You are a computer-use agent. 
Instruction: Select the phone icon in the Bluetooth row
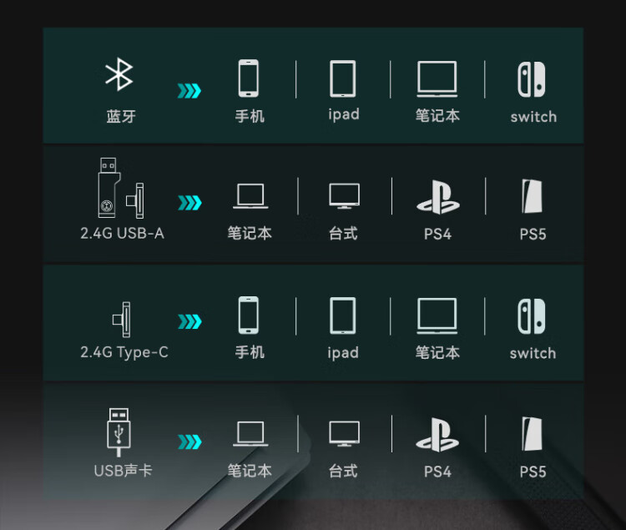pos(249,78)
